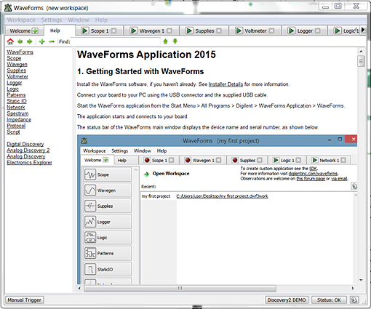Screen dimensions: 371x309
Task: Open WaveForms help topic link
Action: point(20,52)
